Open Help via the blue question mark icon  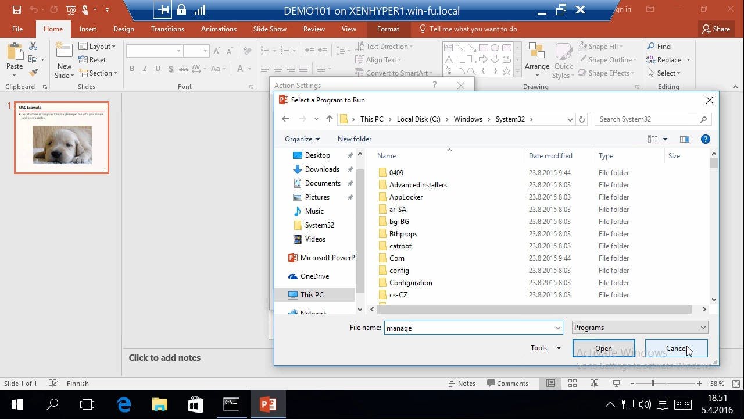[705, 139]
